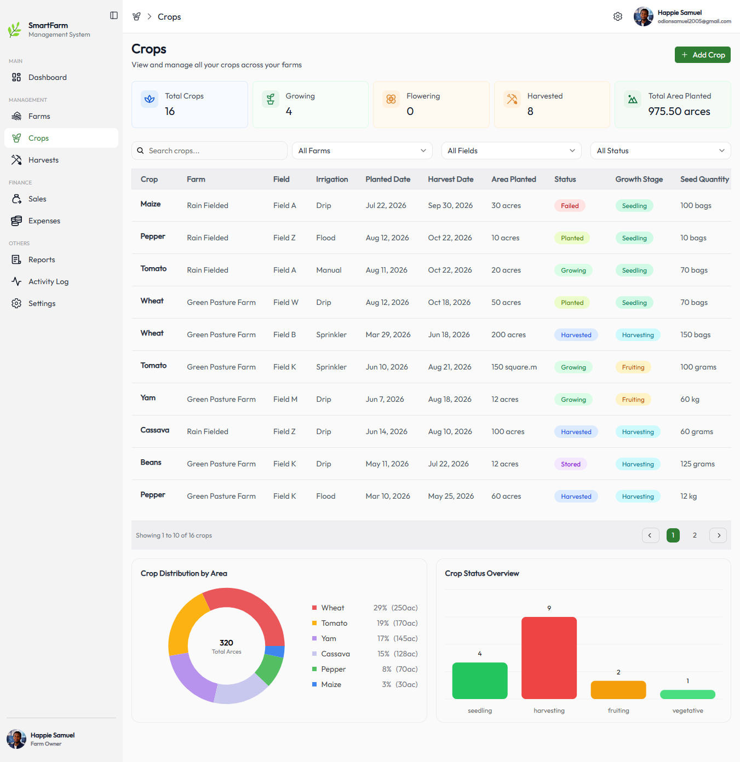
Task: Click the Stored status badge for Beans
Action: [571, 464]
